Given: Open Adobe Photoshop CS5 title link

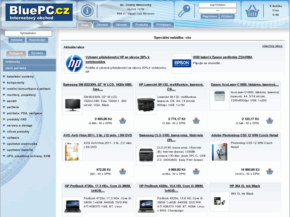Looking at the screenshot, I should tap(245, 135).
